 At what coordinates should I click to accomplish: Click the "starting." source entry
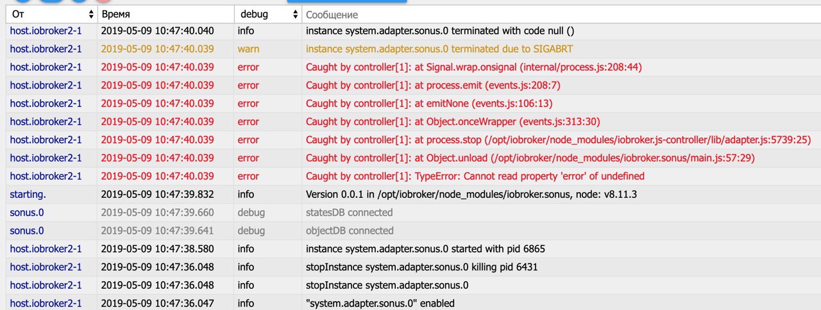[28, 194]
